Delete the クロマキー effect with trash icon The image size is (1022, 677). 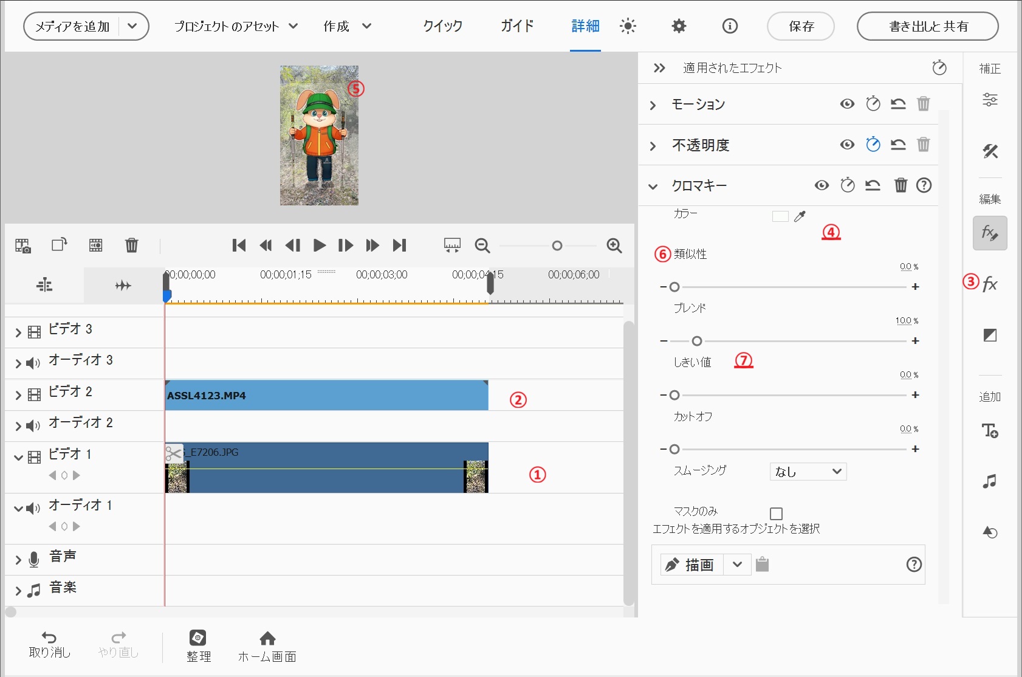coord(900,185)
